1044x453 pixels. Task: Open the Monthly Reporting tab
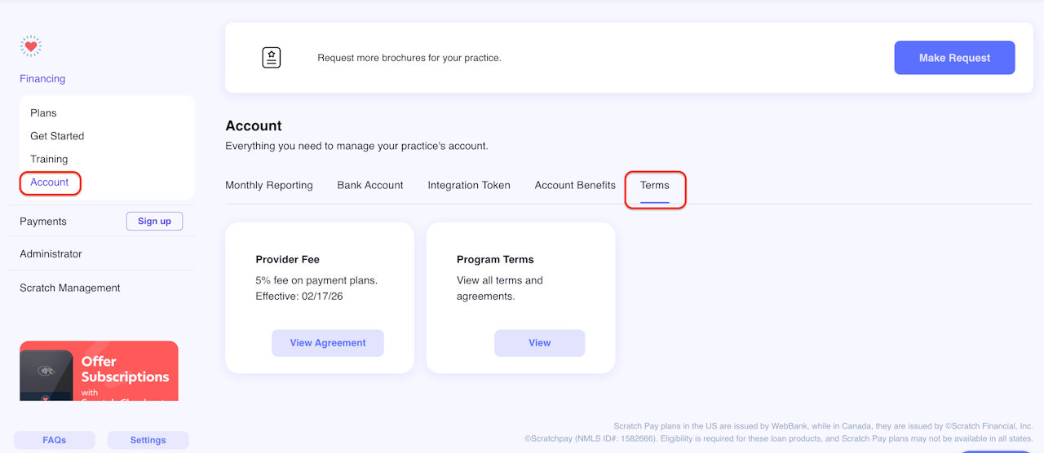[269, 185]
